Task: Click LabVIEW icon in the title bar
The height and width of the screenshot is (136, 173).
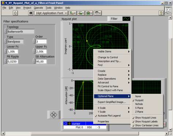Action: point(3,3)
